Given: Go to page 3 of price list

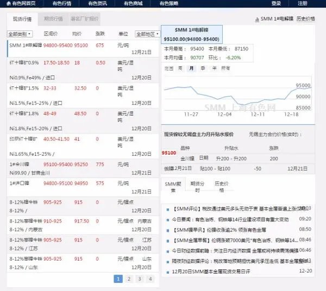Looking at the screenshot, I should (140, 279).
